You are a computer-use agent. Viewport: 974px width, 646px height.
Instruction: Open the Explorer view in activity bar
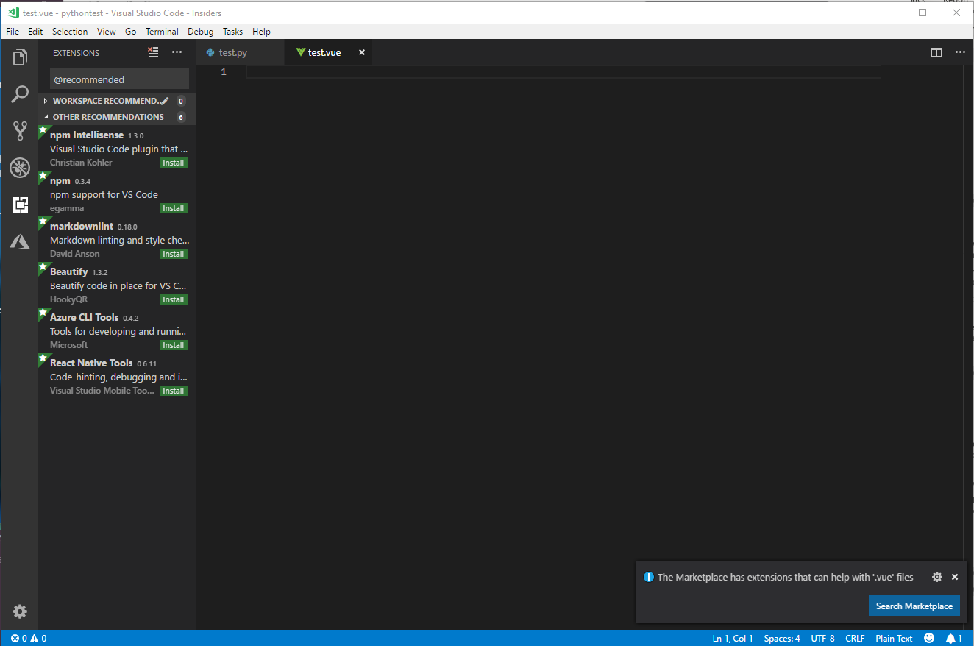(x=20, y=57)
